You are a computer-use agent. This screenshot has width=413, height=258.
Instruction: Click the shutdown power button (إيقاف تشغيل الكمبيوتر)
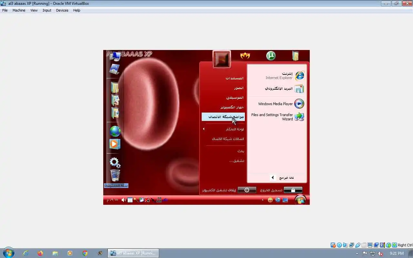pos(247,190)
